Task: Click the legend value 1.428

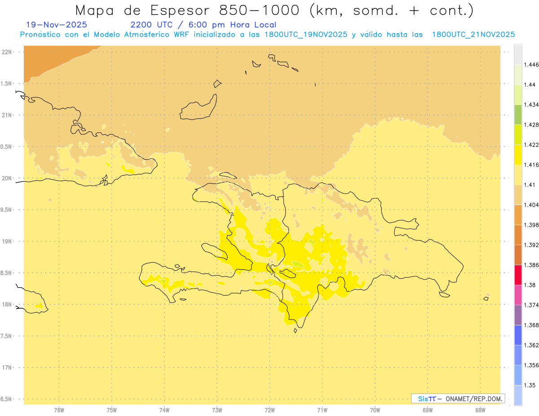Action: click(x=532, y=125)
